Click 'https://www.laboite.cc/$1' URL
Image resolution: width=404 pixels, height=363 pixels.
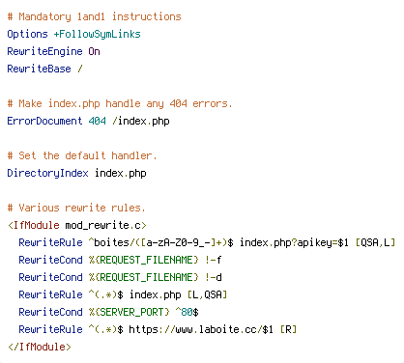coord(201,329)
